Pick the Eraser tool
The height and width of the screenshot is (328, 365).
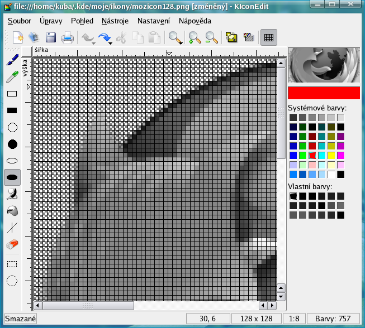pos(12,244)
